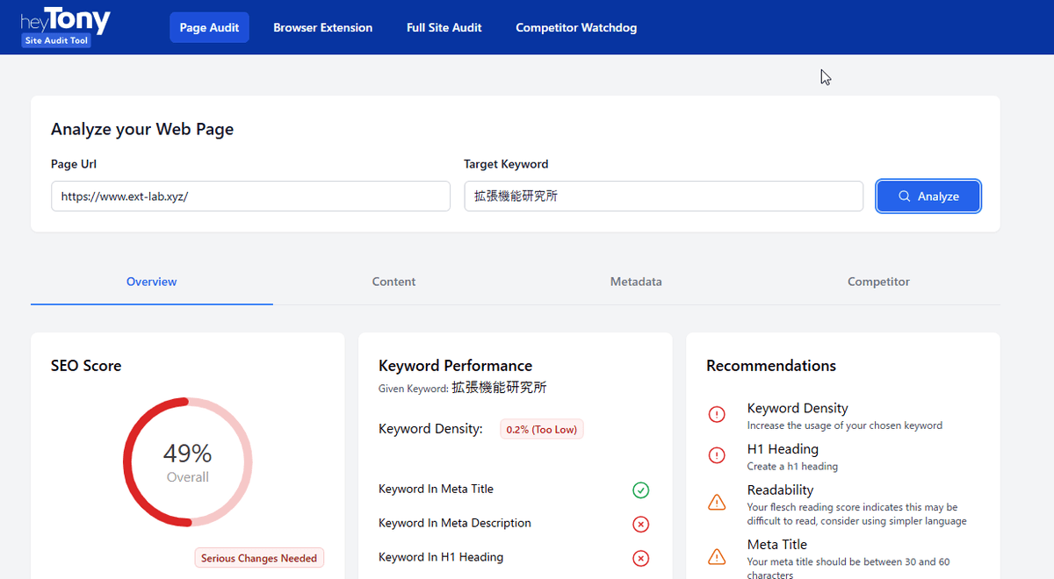Click the H1 Heading recommendation title

point(783,449)
